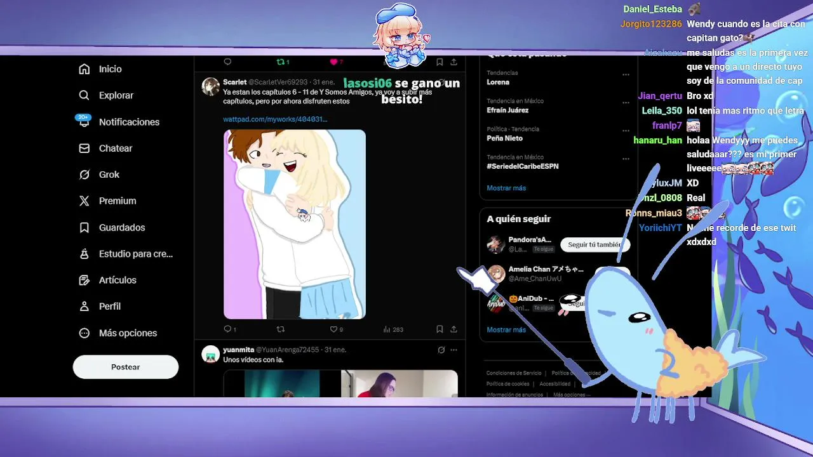
Task: Open the Efraín Juárez trend
Action: [x=507, y=110]
